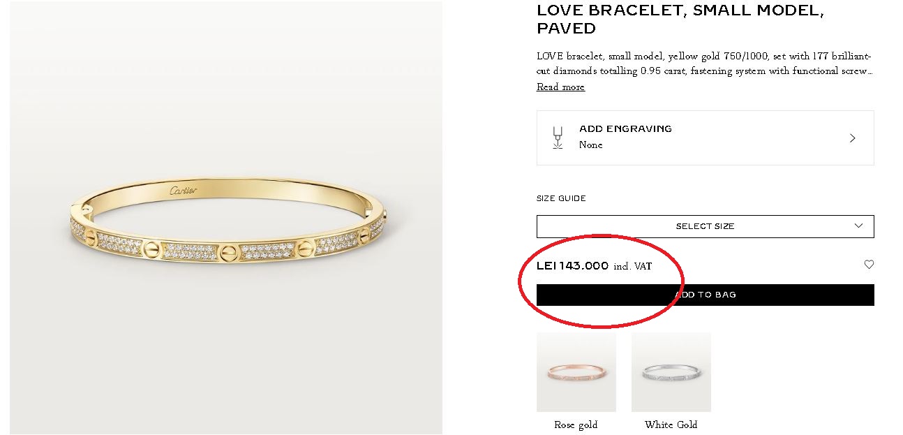Viewport: 903px width, 435px height.
Task: Click the down arrow in Select Size
Action: [859, 226]
